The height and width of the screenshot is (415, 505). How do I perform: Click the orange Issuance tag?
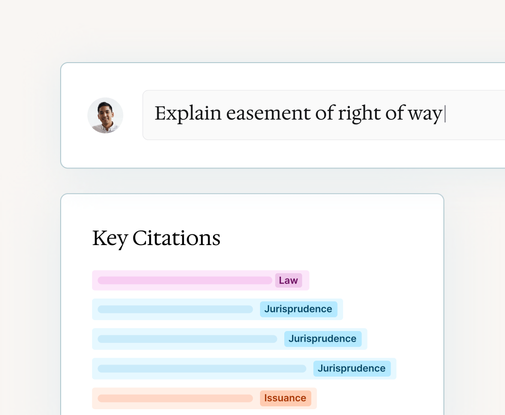pos(285,398)
